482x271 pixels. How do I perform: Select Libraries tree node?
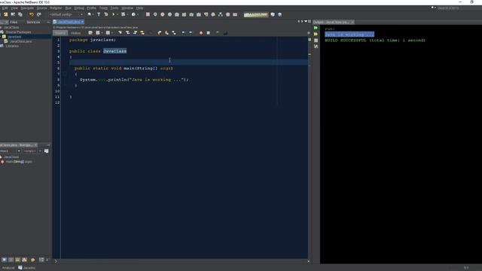[12, 46]
